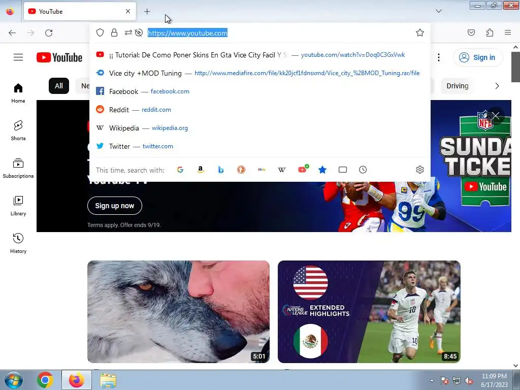
Task: Open the site permissions icon in address bar
Action: pyautogui.click(x=128, y=32)
